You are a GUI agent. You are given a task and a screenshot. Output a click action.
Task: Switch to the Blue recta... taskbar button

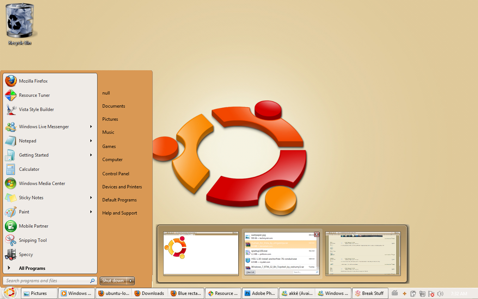point(186,293)
